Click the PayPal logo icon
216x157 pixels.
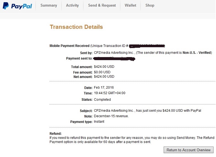(6, 6)
